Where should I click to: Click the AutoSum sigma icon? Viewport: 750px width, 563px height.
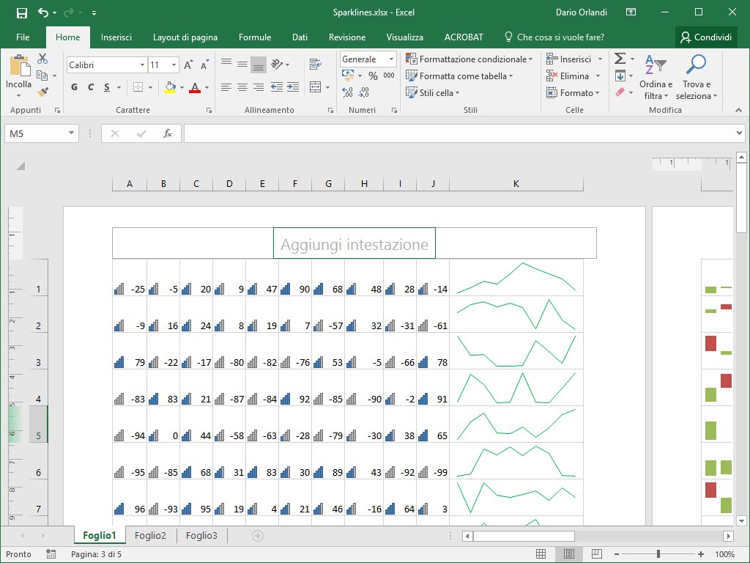point(620,59)
